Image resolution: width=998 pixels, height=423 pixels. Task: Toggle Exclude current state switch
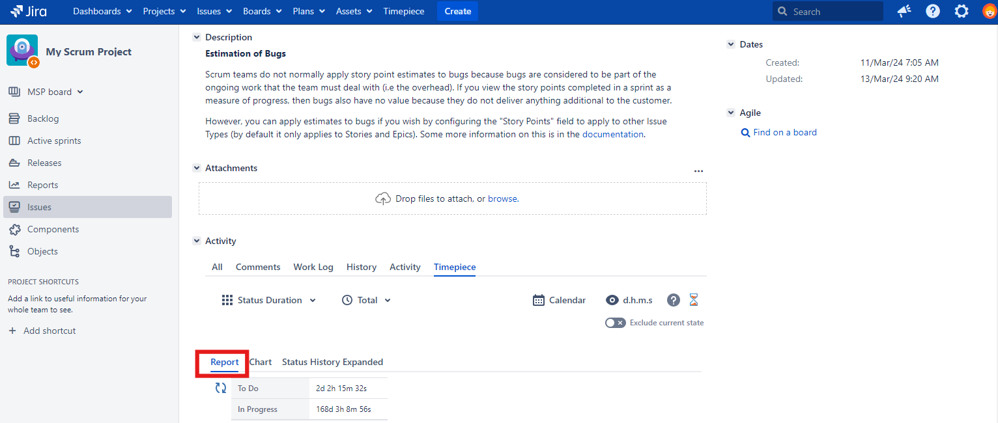[615, 323]
